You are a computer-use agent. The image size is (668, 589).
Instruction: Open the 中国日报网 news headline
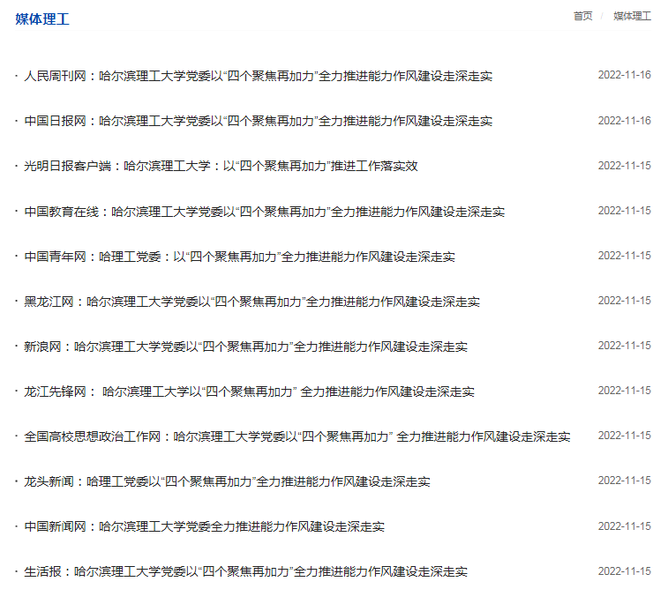258,121
